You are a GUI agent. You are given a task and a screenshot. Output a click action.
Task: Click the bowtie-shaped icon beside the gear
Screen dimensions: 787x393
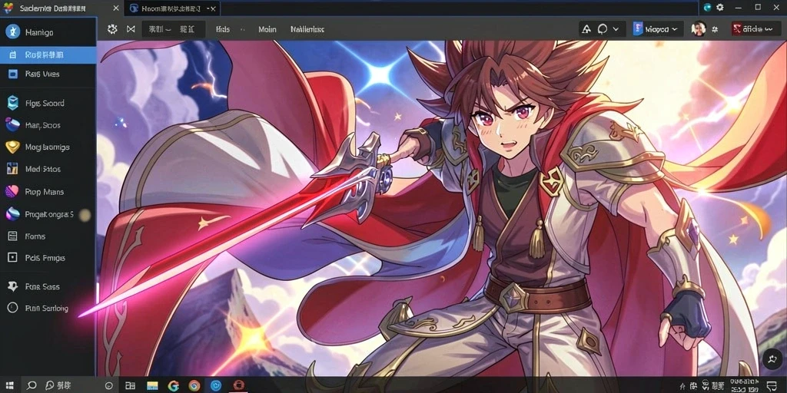tap(131, 29)
